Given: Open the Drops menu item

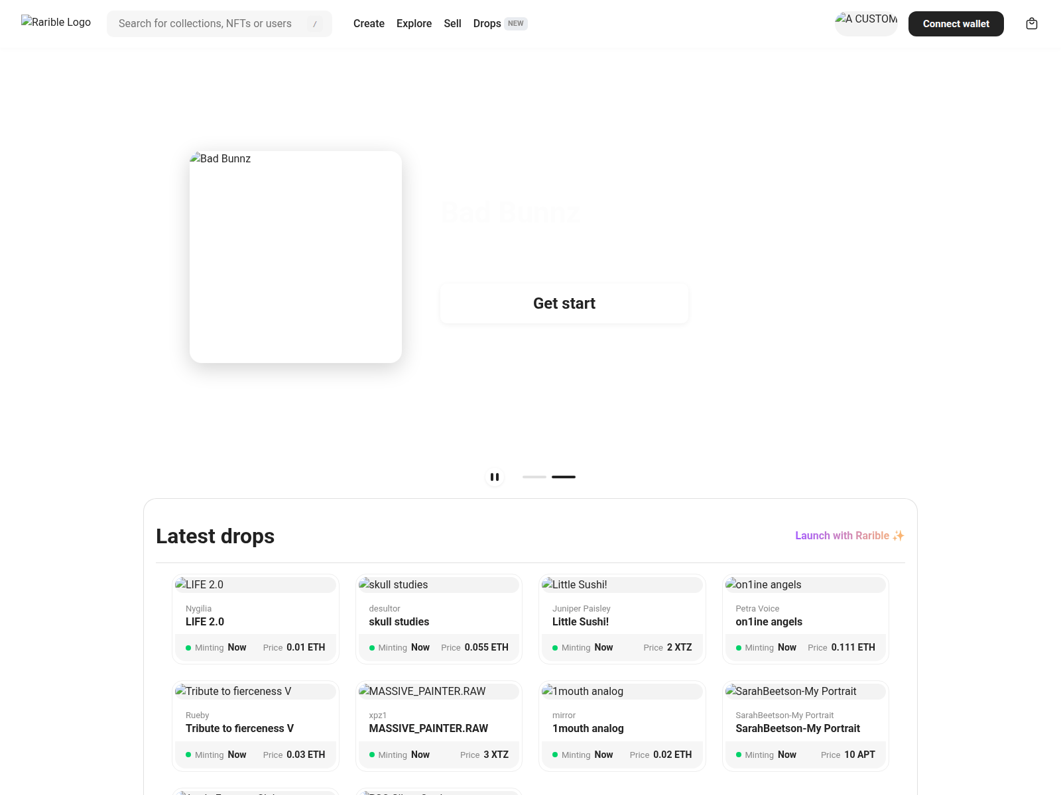Looking at the screenshot, I should [x=487, y=24].
